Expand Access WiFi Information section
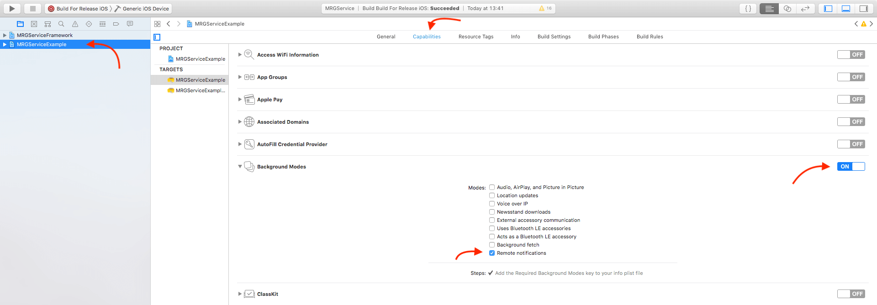The width and height of the screenshot is (877, 305). (x=240, y=55)
